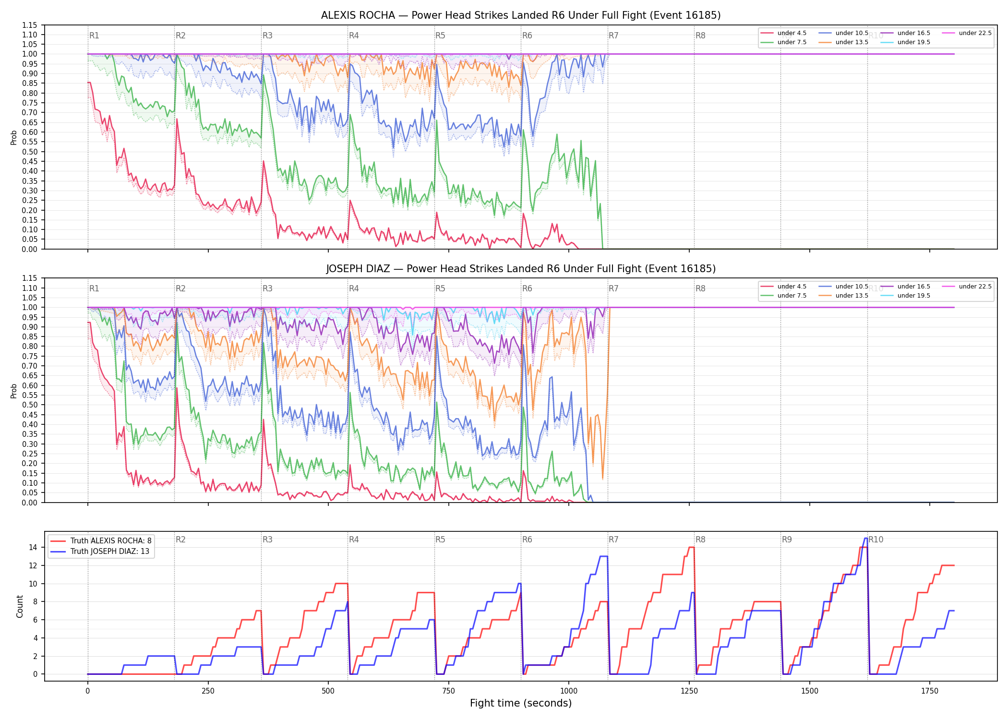The height and width of the screenshot is (720, 1008).
Task: Click 1.15 tick on JOSEPH DIAZ chart
Action: click(x=30, y=278)
